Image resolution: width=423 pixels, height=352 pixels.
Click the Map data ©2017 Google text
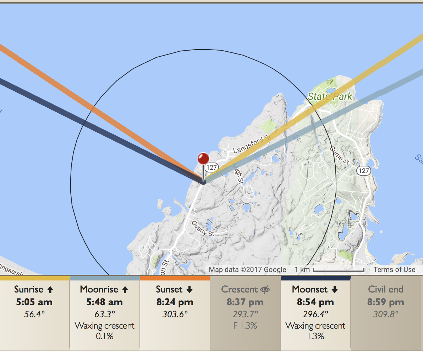click(247, 269)
